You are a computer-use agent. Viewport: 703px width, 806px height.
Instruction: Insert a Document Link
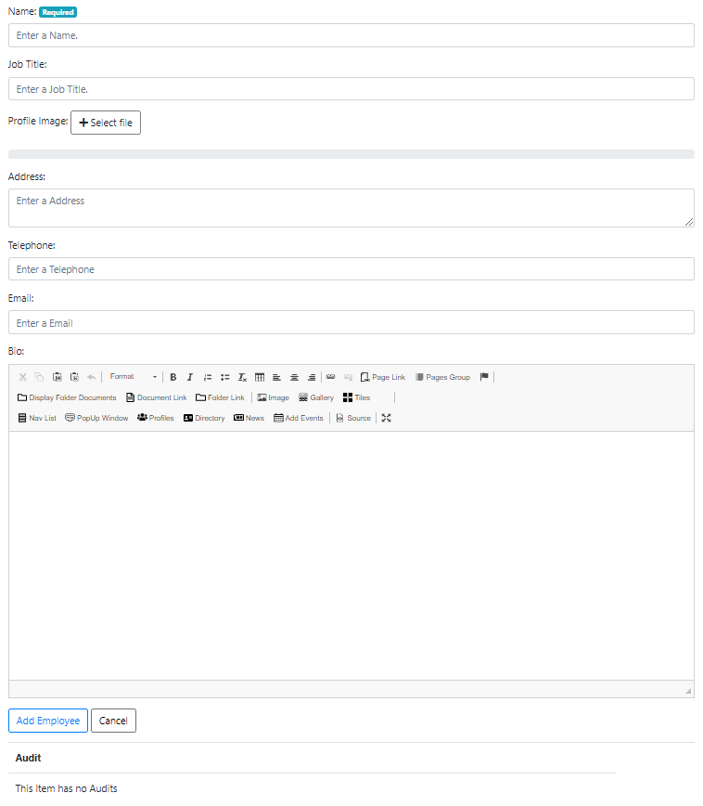pyautogui.click(x=157, y=397)
